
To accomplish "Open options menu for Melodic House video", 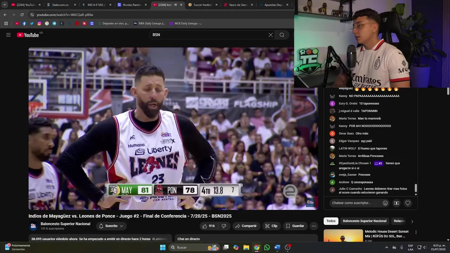I will 416,232.
